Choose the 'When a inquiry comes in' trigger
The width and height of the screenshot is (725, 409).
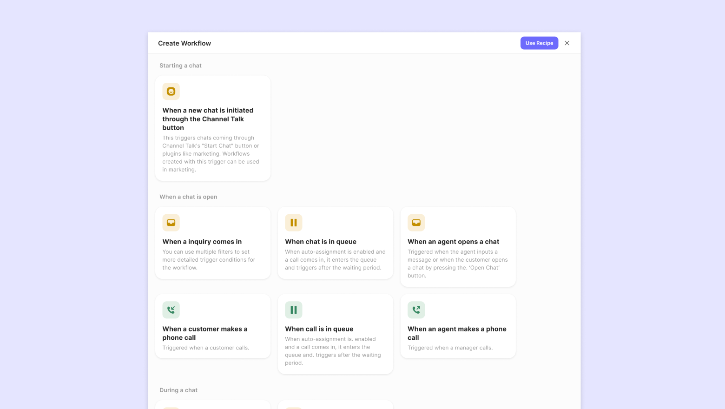(202, 242)
